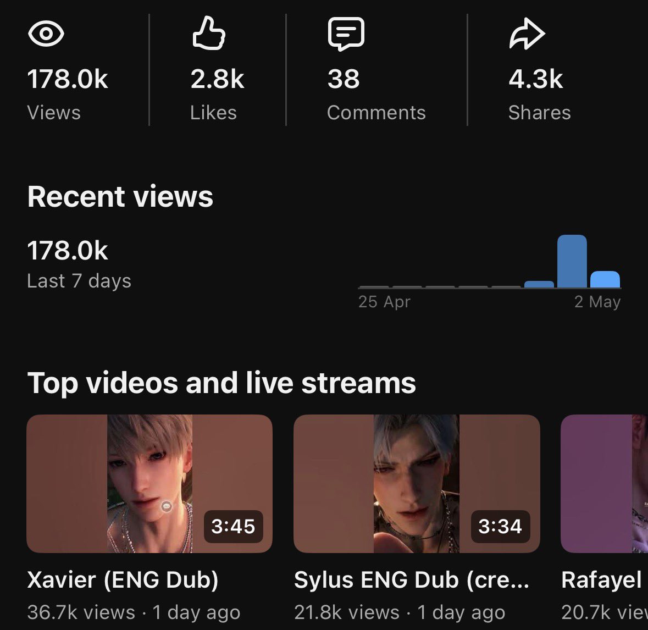Tap Top videos and live streams heading
Image resolution: width=648 pixels, height=630 pixels.
(221, 383)
